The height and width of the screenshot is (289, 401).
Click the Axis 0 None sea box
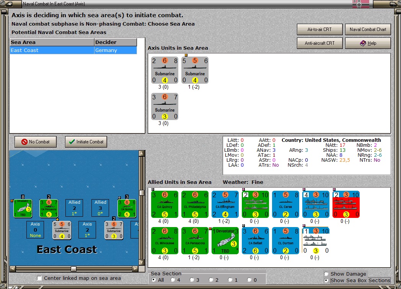35,230
